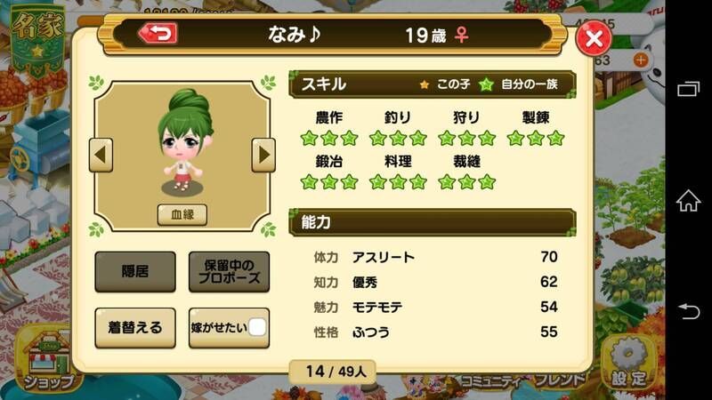712x400 pixels.
Task: Tap the green-haired character avatar
Action: (x=184, y=141)
